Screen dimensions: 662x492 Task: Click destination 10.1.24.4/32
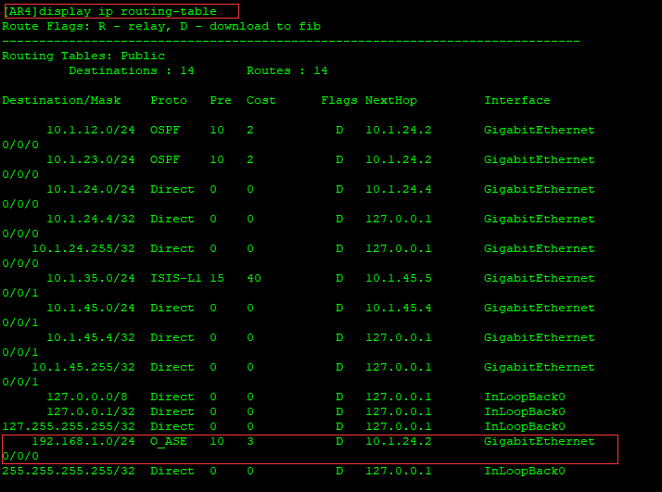click(x=90, y=219)
